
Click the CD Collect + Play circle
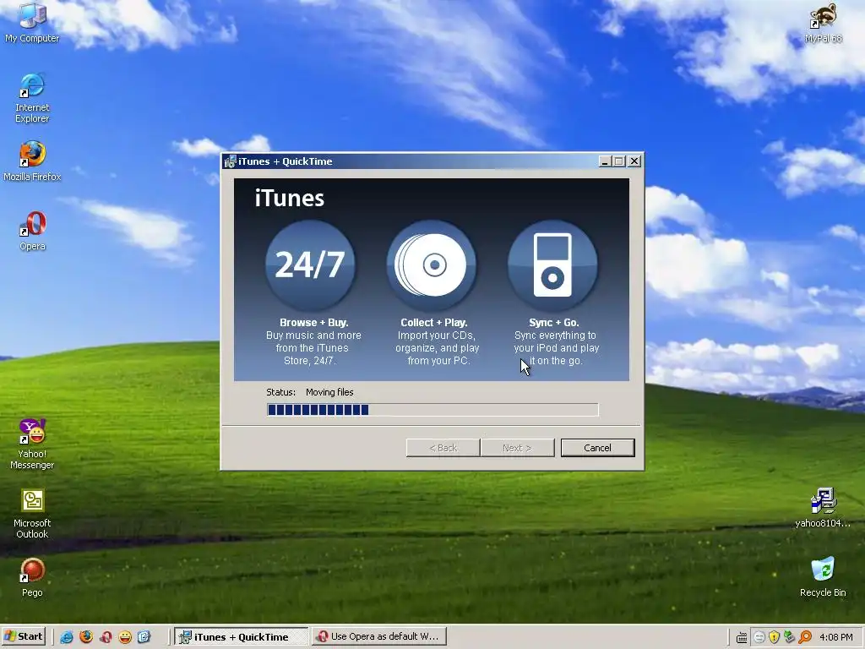(432, 265)
